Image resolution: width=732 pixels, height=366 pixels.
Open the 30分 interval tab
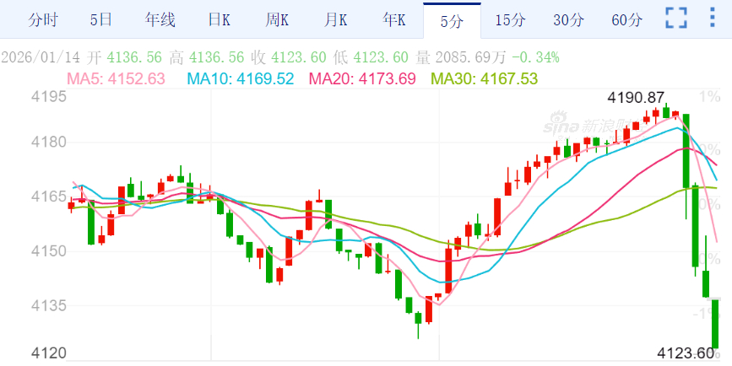pyautogui.click(x=568, y=20)
